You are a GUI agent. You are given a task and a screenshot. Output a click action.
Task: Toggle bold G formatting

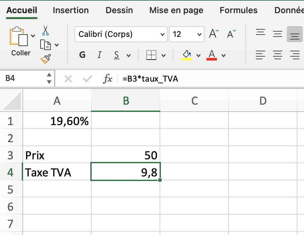point(82,55)
